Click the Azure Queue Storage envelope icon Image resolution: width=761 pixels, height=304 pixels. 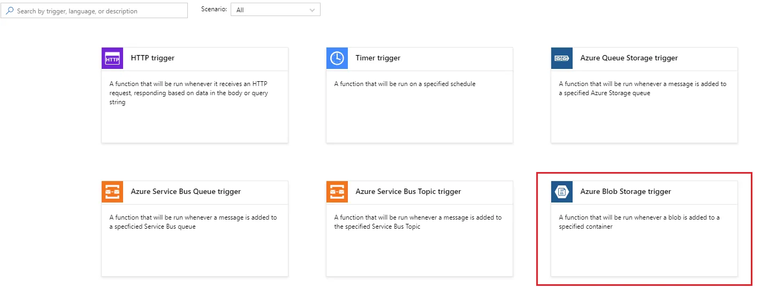click(562, 58)
